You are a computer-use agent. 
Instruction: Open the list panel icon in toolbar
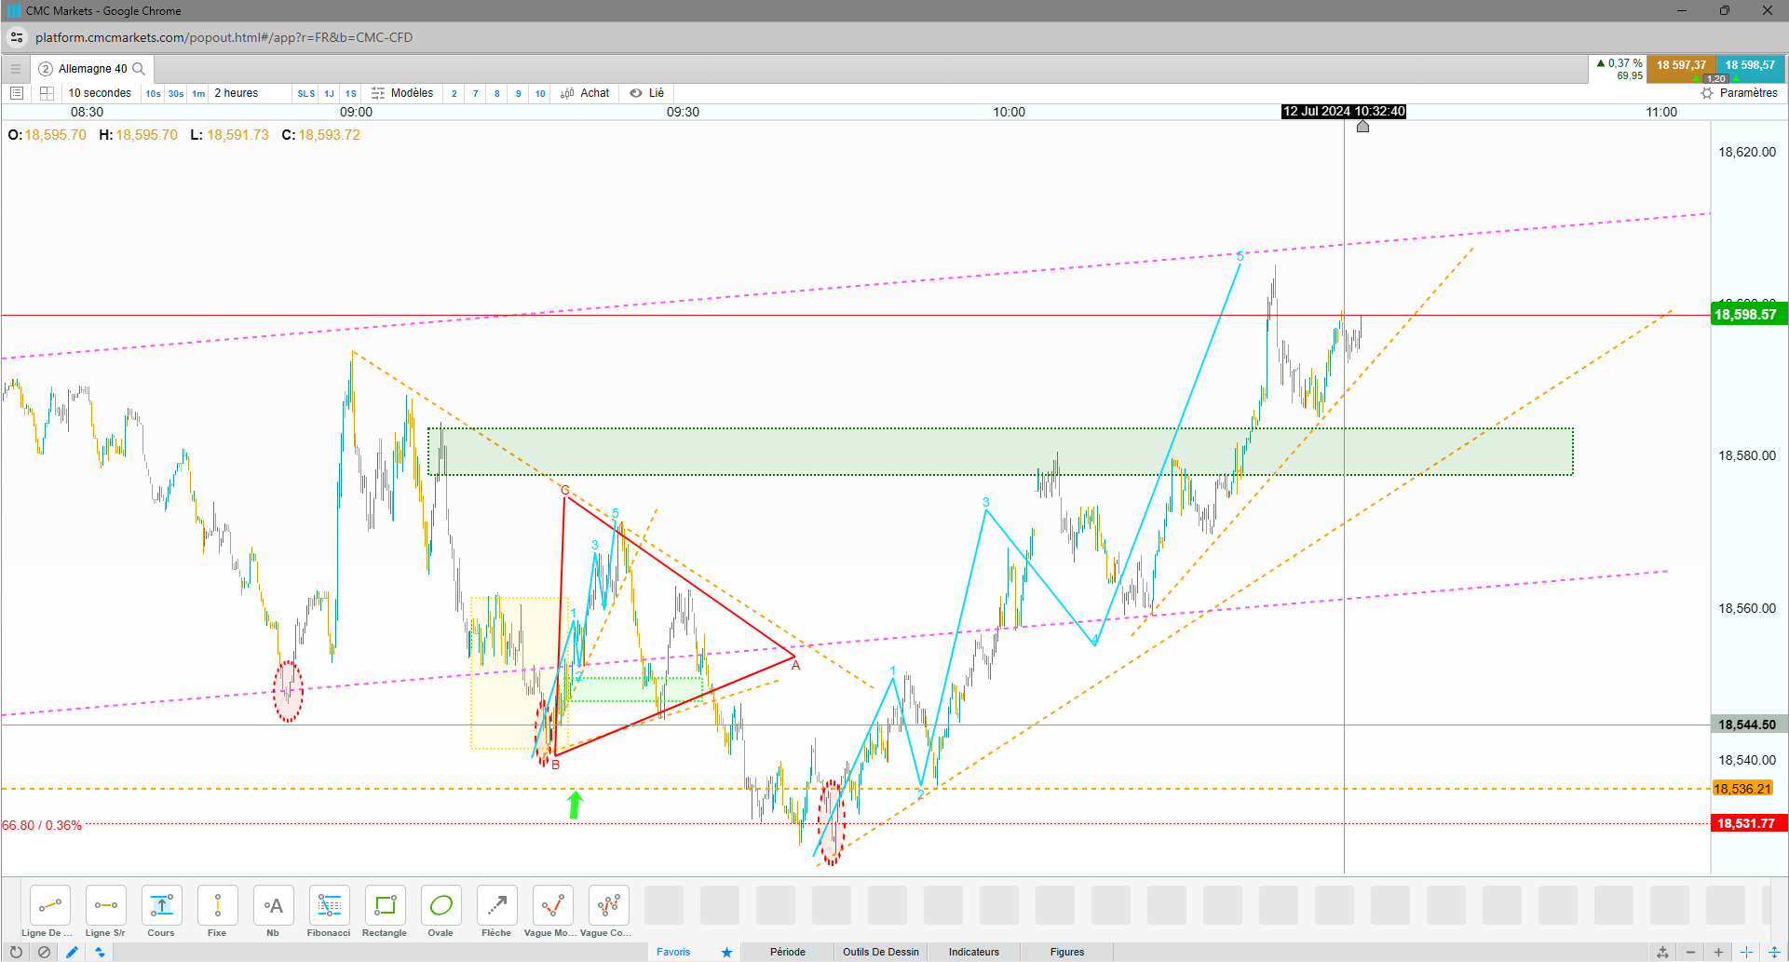[16, 93]
